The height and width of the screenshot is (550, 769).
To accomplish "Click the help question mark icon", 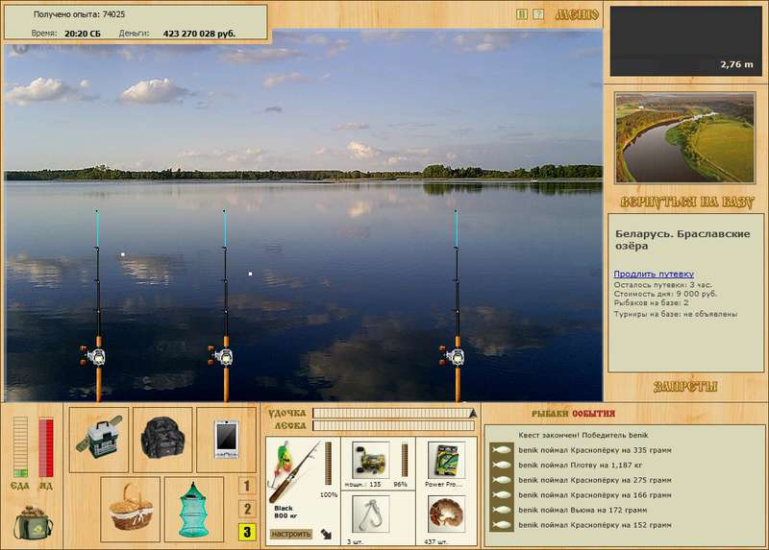I will (x=538, y=14).
